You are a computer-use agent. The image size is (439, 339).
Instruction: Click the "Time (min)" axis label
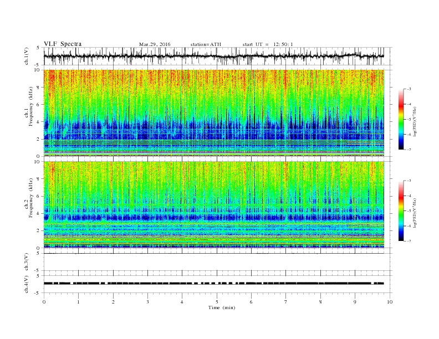click(222, 307)
